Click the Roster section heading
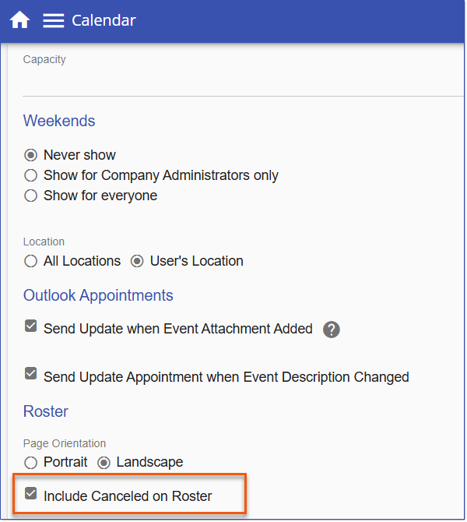The image size is (467, 522). 46,411
